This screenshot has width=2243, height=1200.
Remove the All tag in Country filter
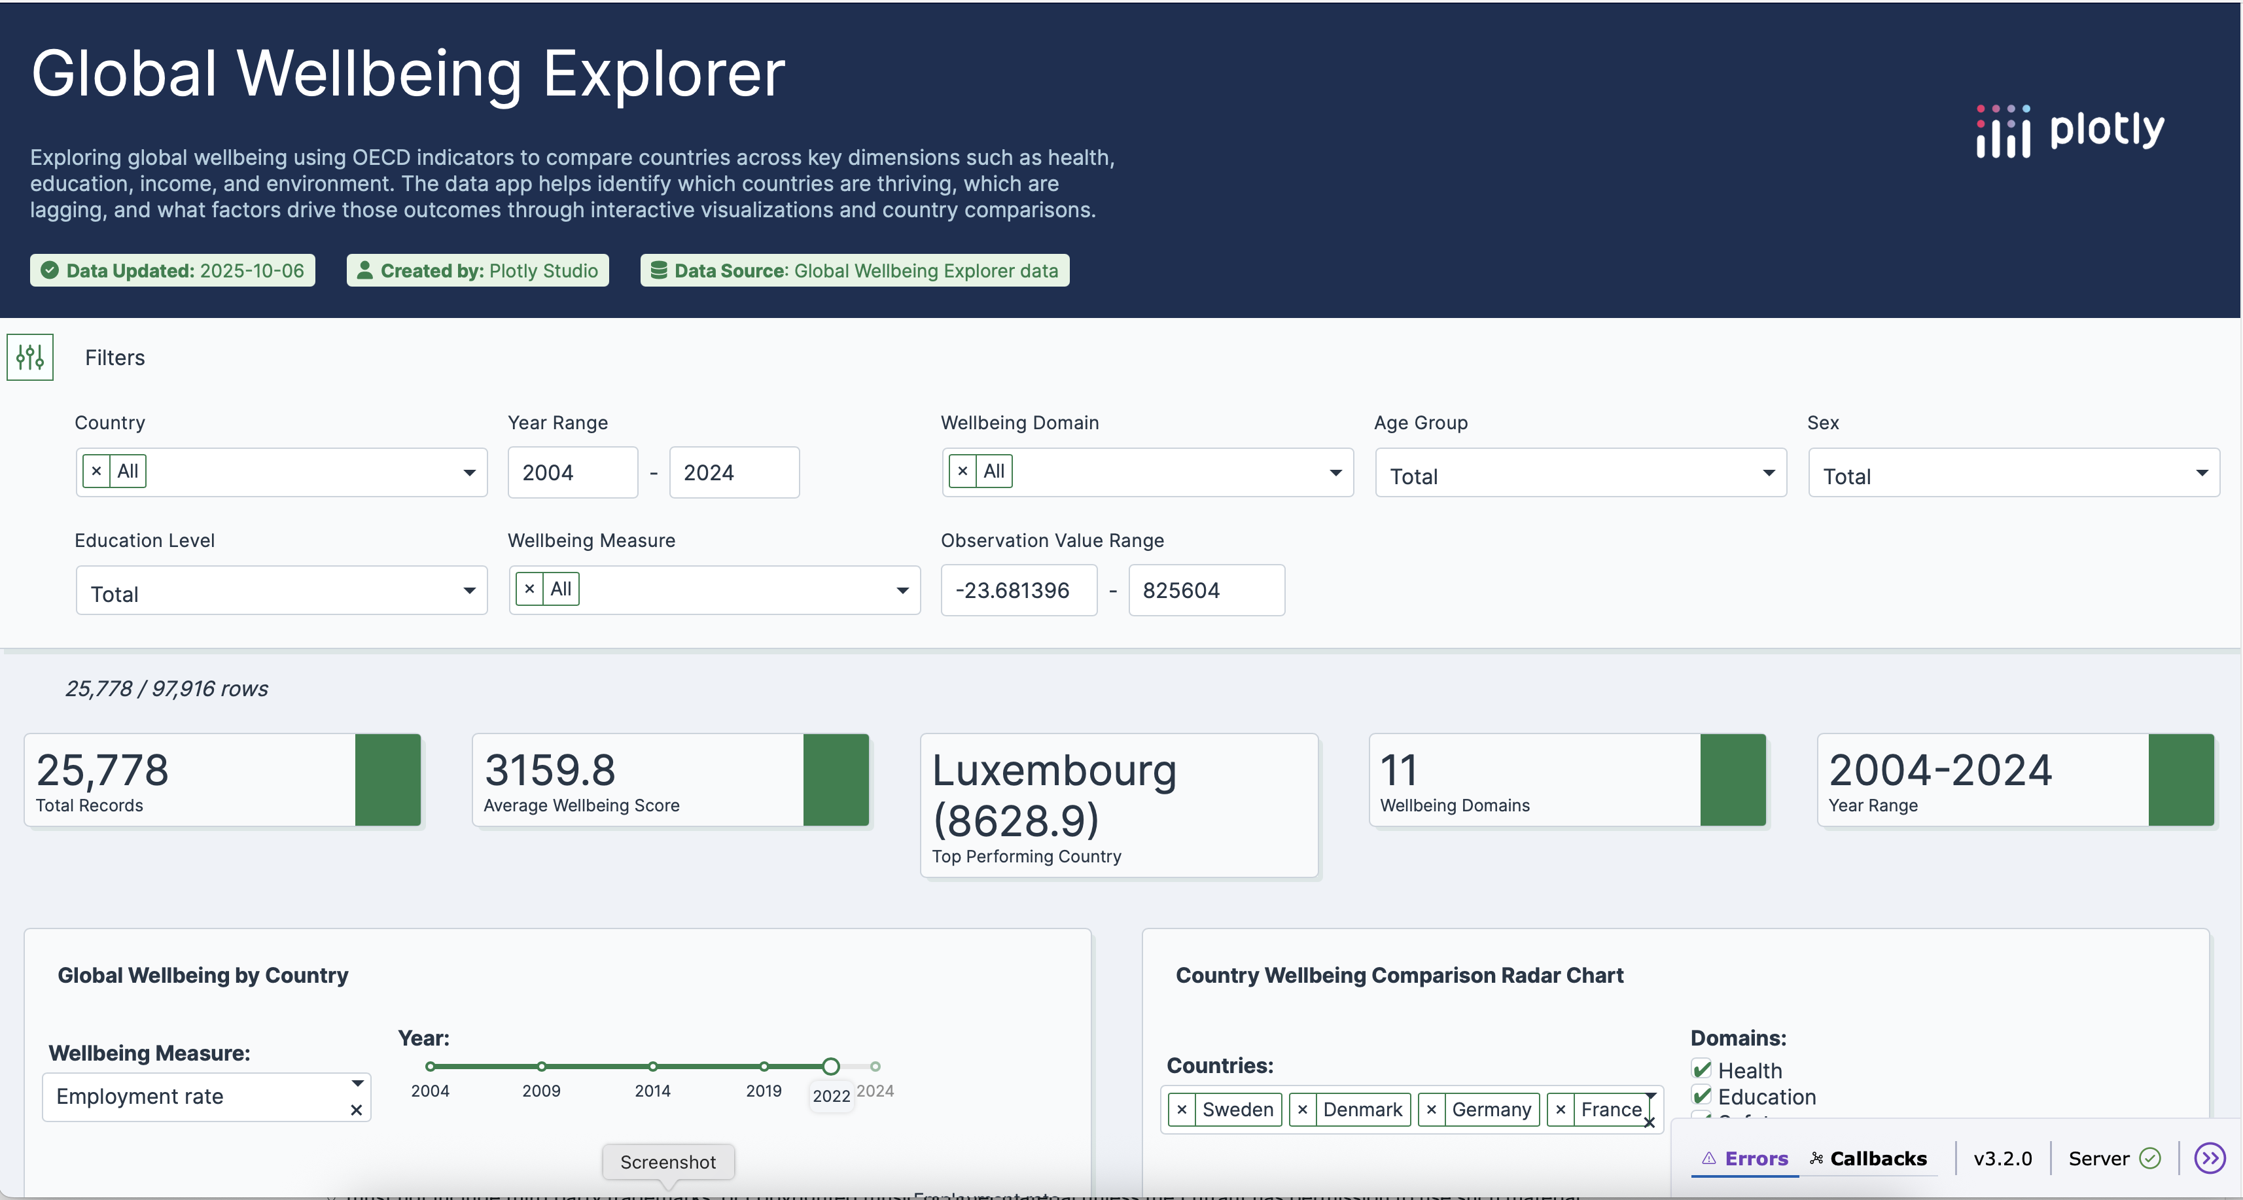pyautogui.click(x=97, y=471)
